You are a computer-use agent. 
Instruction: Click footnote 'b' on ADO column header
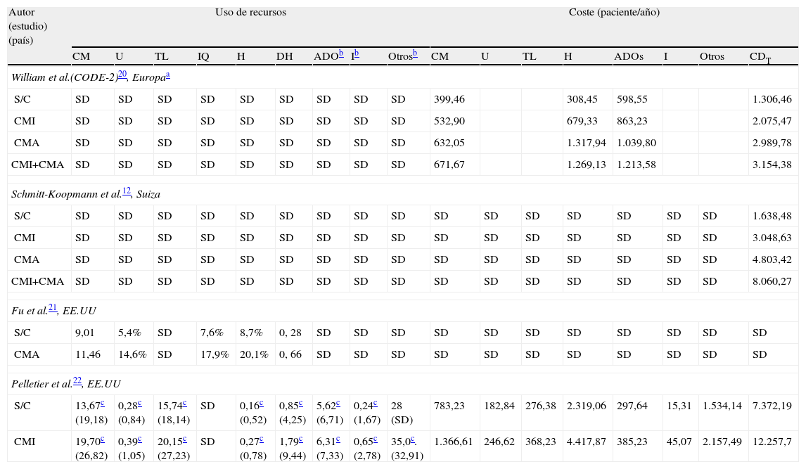click(x=341, y=53)
